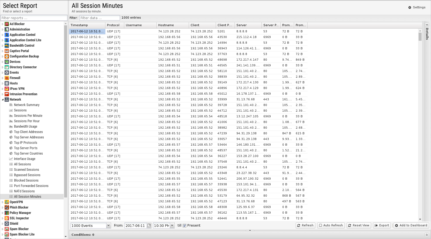The height and width of the screenshot is (239, 431).
Task: Sort by the Client column header
Action: pos(202,25)
